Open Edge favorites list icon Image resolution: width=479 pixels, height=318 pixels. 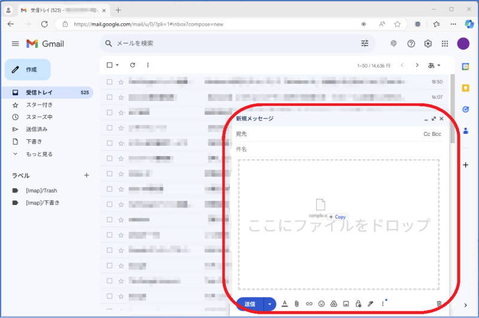(436, 24)
